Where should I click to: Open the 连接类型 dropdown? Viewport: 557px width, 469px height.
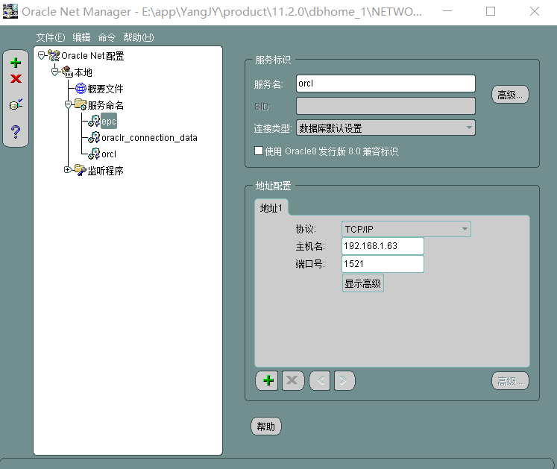[386, 128]
